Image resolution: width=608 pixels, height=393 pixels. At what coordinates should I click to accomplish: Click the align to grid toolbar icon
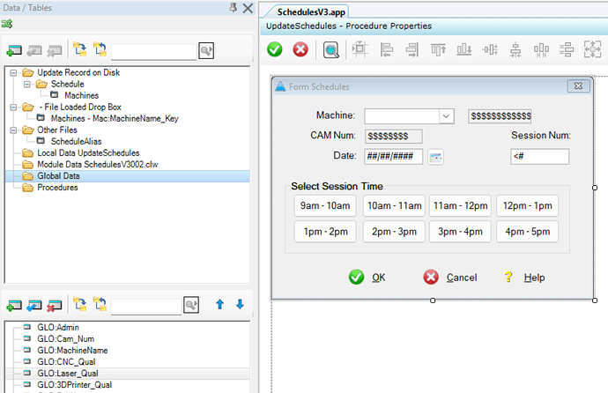[360, 49]
